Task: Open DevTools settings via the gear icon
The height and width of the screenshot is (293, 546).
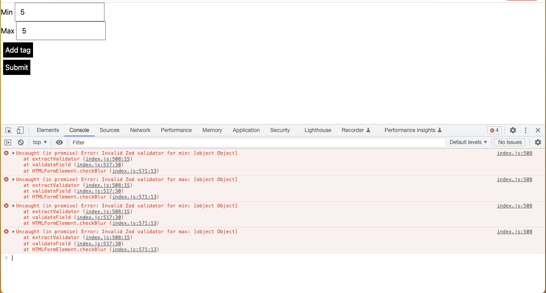Action: pos(513,130)
